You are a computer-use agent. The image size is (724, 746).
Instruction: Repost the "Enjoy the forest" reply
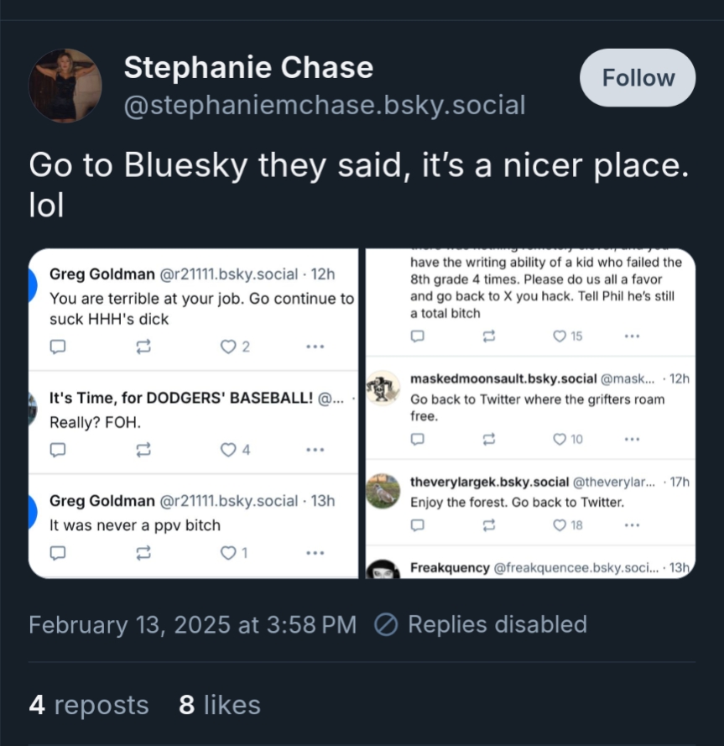(x=490, y=525)
